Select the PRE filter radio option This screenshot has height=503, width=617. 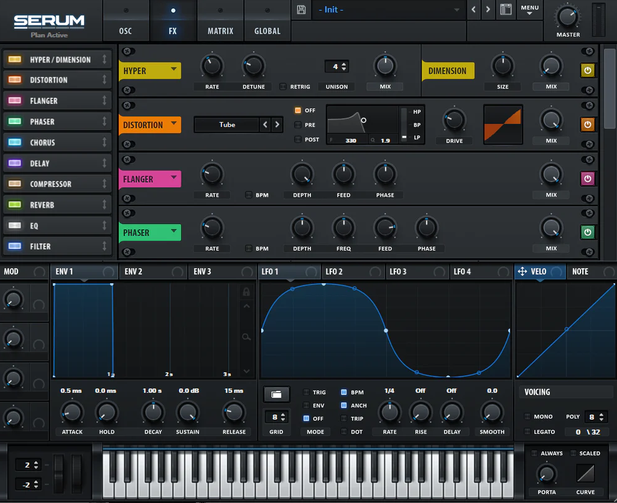[298, 125]
